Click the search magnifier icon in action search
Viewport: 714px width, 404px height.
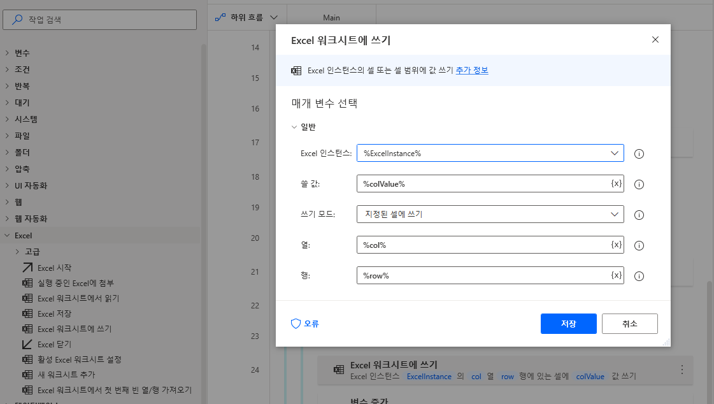pyautogui.click(x=17, y=20)
